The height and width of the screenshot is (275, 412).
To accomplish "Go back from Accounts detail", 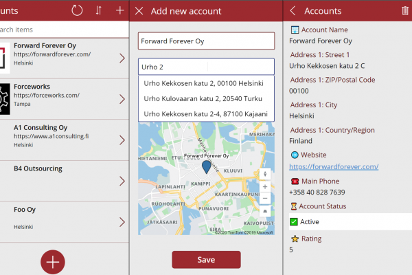I will pos(293,11).
